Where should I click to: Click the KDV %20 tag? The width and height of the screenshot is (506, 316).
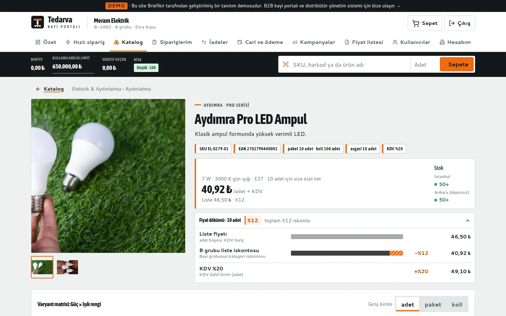point(394,149)
